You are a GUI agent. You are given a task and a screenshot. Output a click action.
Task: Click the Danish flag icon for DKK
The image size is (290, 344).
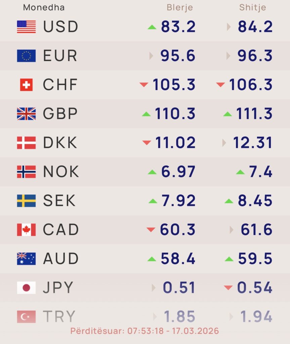[26, 143]
